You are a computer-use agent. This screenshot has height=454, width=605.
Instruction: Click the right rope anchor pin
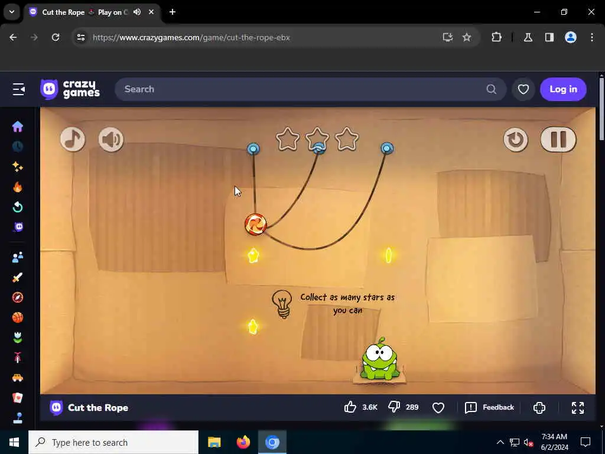click(x=387, y=148)
